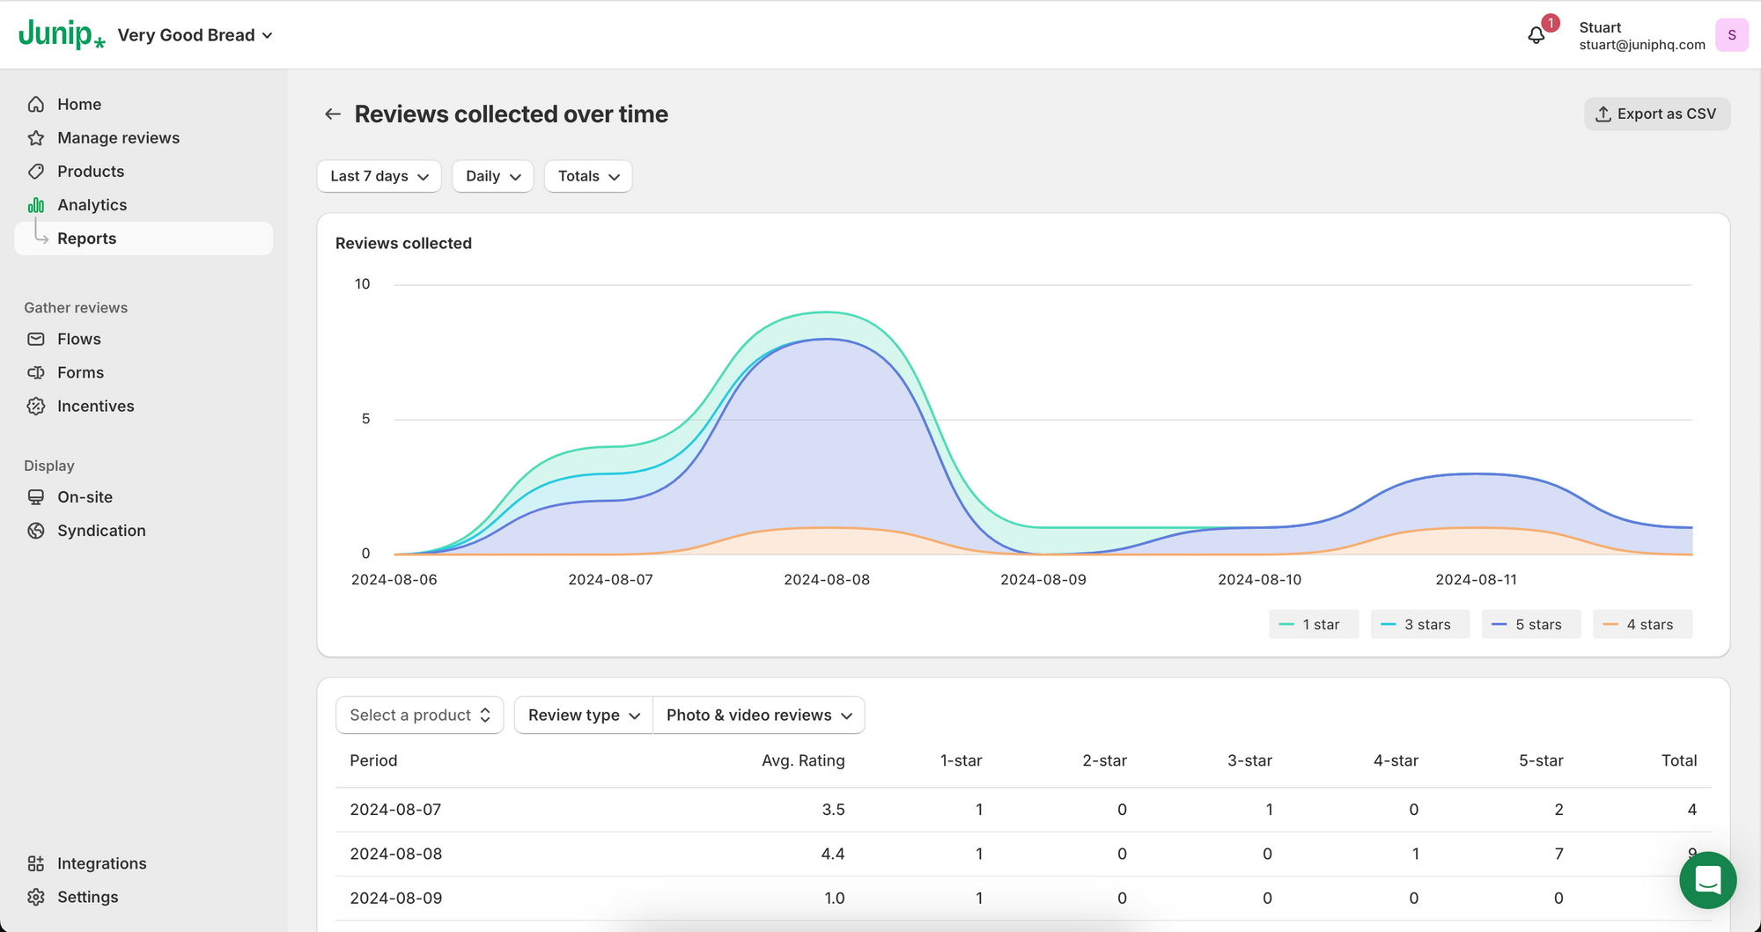
Task: Click Export as CSV button
Action: (1657, 114)
